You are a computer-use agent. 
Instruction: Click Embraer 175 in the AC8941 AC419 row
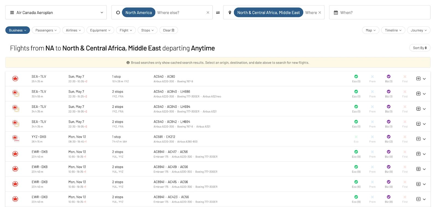pos(161,172)
